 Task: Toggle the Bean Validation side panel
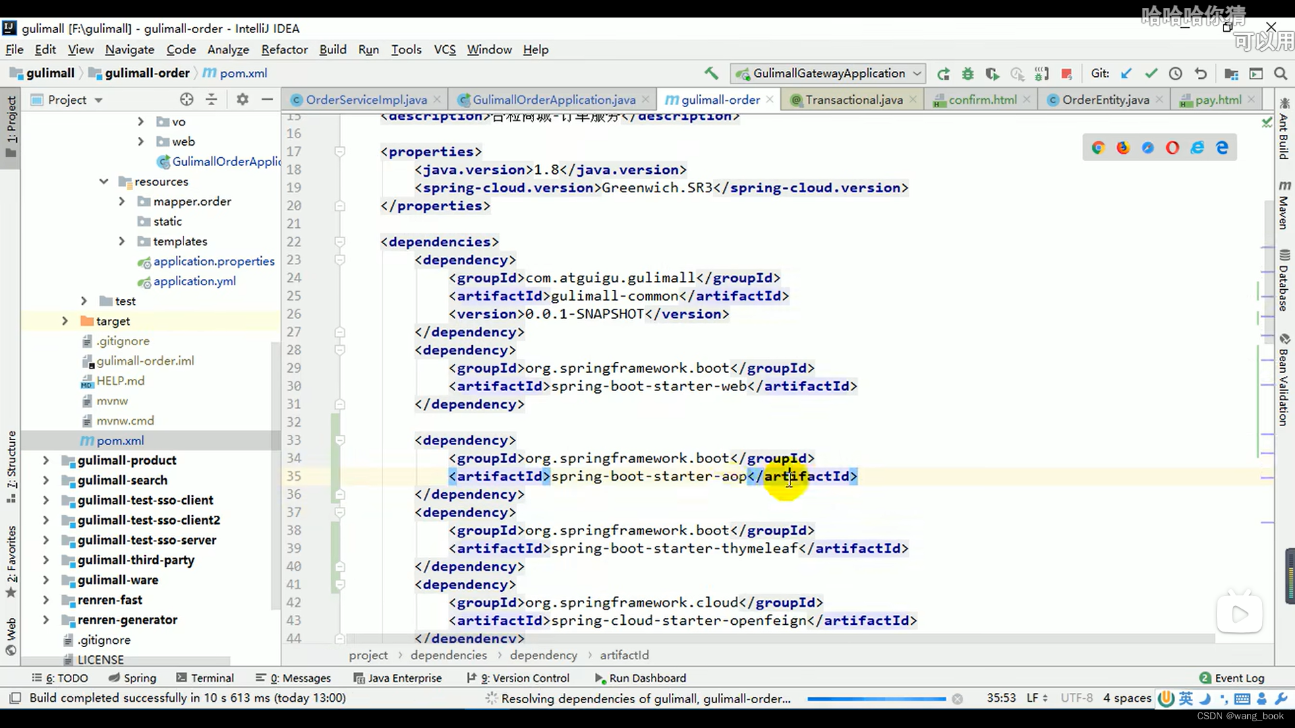[1284, 380]
